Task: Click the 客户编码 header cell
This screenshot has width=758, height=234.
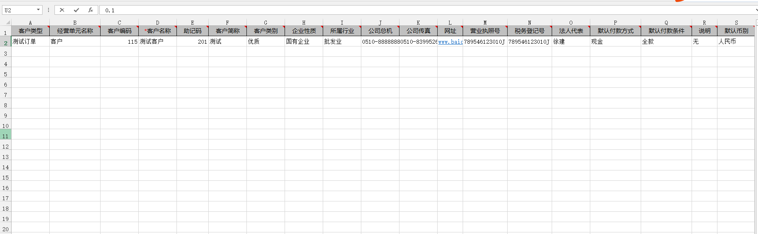Action: click(119, 31)
